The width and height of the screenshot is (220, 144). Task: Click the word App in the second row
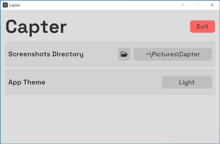pyautogui.click(x=15, y=82)
